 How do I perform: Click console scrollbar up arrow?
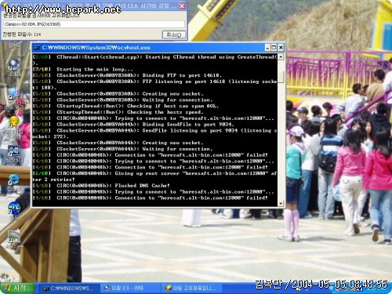(281, 56)
